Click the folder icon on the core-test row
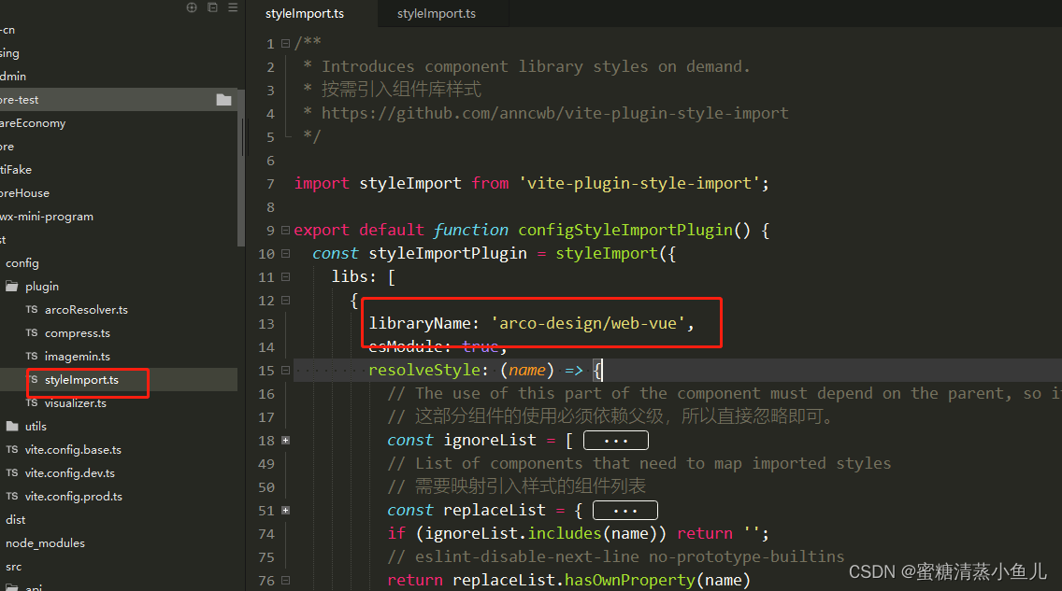Screen dimensions: 1062x591 (x=223, y=99)
